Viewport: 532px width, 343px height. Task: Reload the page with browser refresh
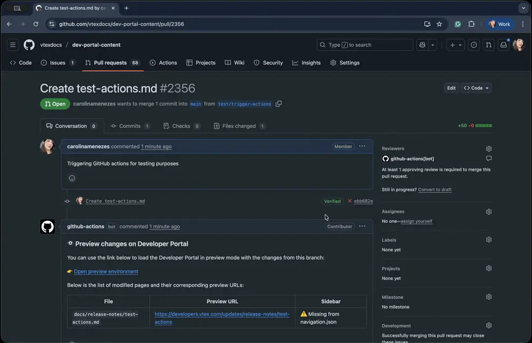click(36, 24)
